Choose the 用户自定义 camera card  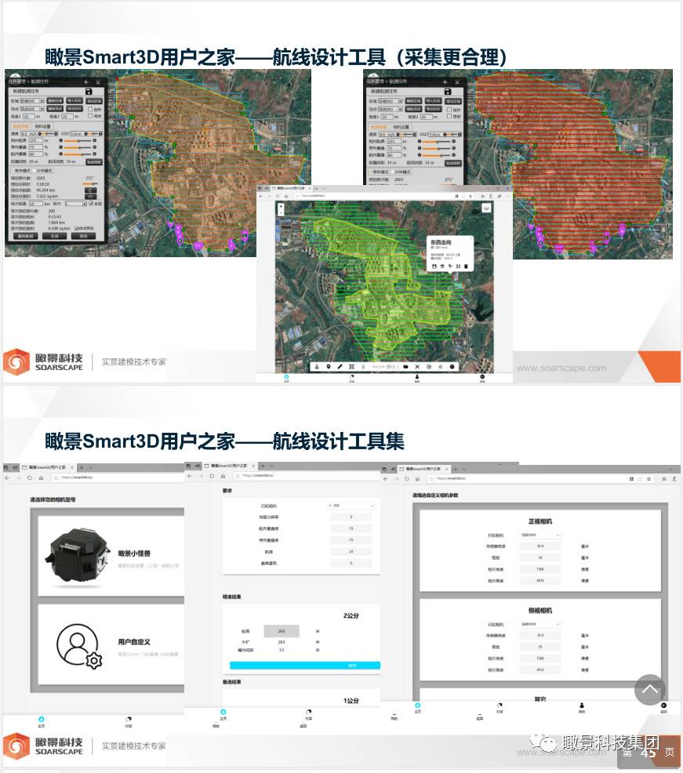(x=111, y=645)
